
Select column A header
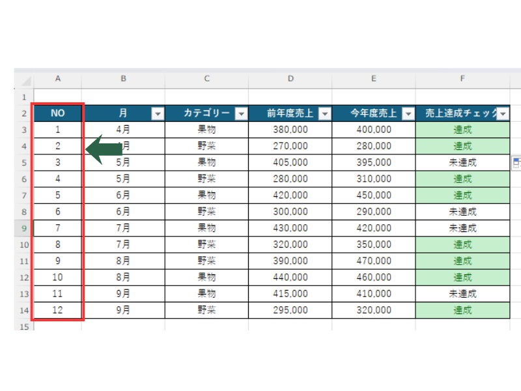point(58,79)
